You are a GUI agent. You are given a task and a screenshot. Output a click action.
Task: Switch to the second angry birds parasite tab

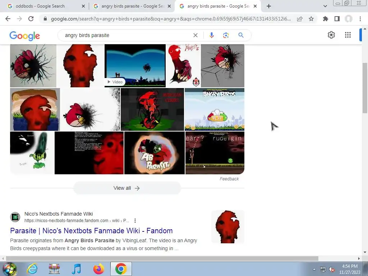click(132, 6)
